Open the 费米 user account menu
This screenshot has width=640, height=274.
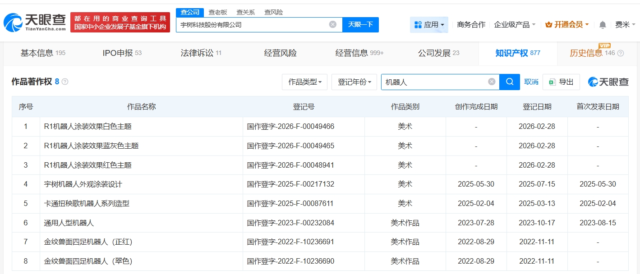[x=625, y=25]
